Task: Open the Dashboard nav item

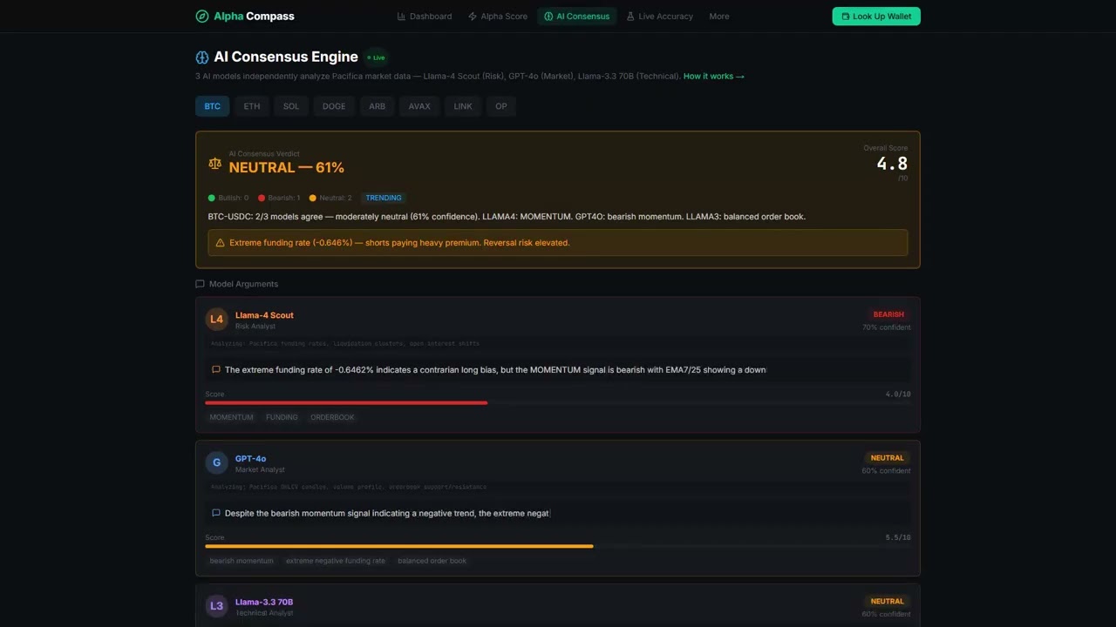Action: 425,16
